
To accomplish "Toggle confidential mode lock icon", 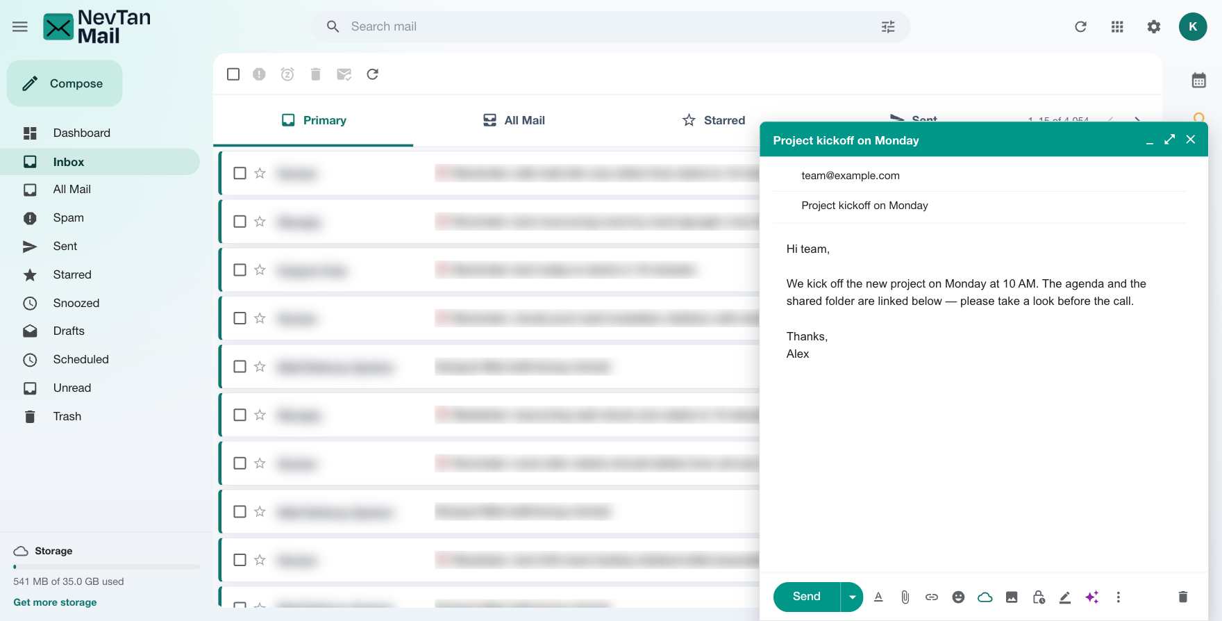I will (1039, 597).
